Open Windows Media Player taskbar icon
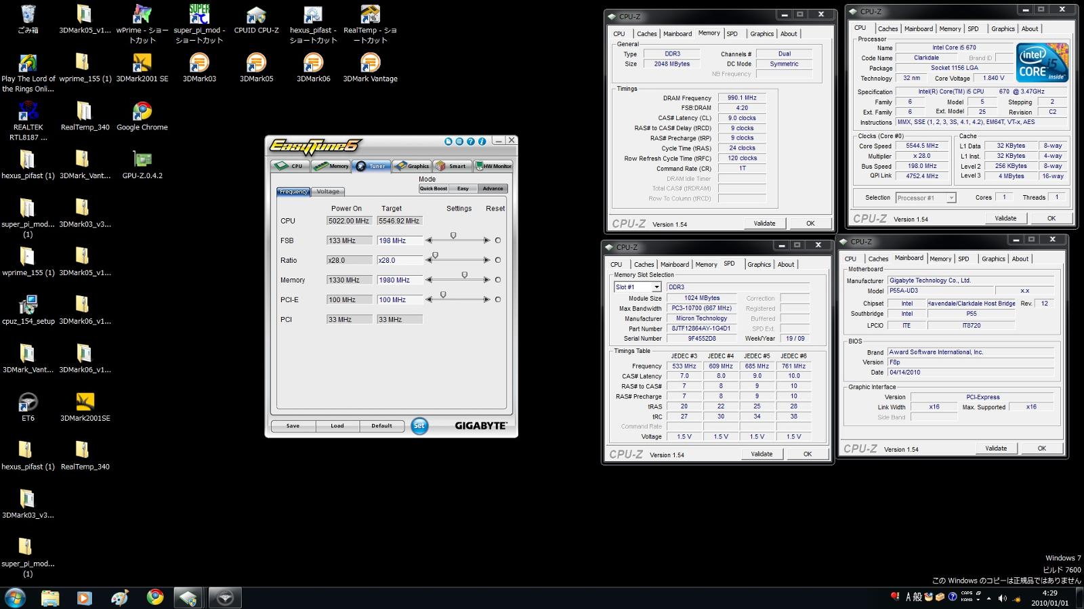 (x=84, y=597)
